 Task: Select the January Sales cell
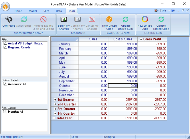[93, 44]
